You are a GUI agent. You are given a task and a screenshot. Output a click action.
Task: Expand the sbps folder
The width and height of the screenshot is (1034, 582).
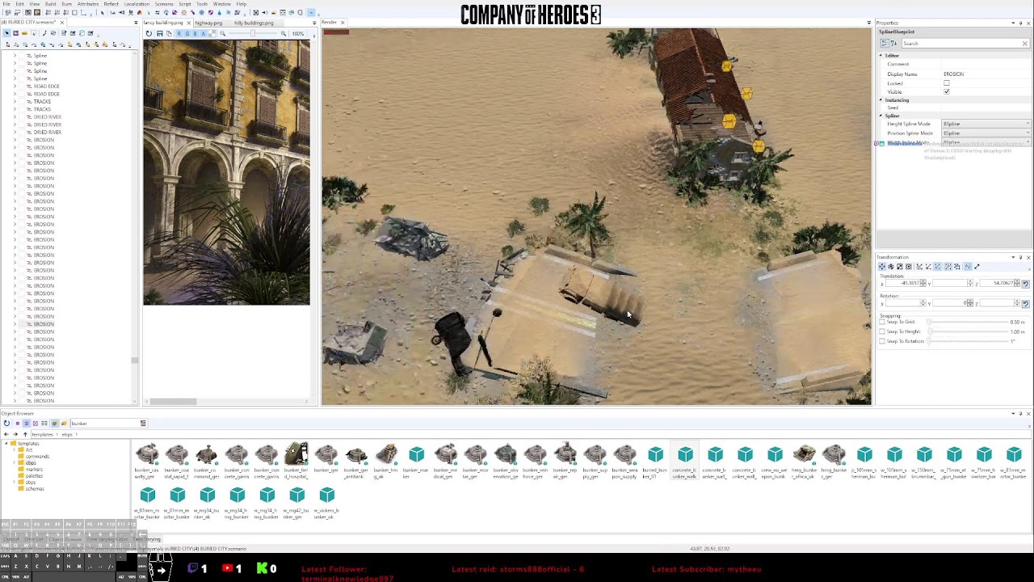[14, 483]
